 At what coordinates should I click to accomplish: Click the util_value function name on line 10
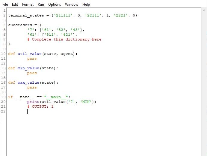[30, 54]
